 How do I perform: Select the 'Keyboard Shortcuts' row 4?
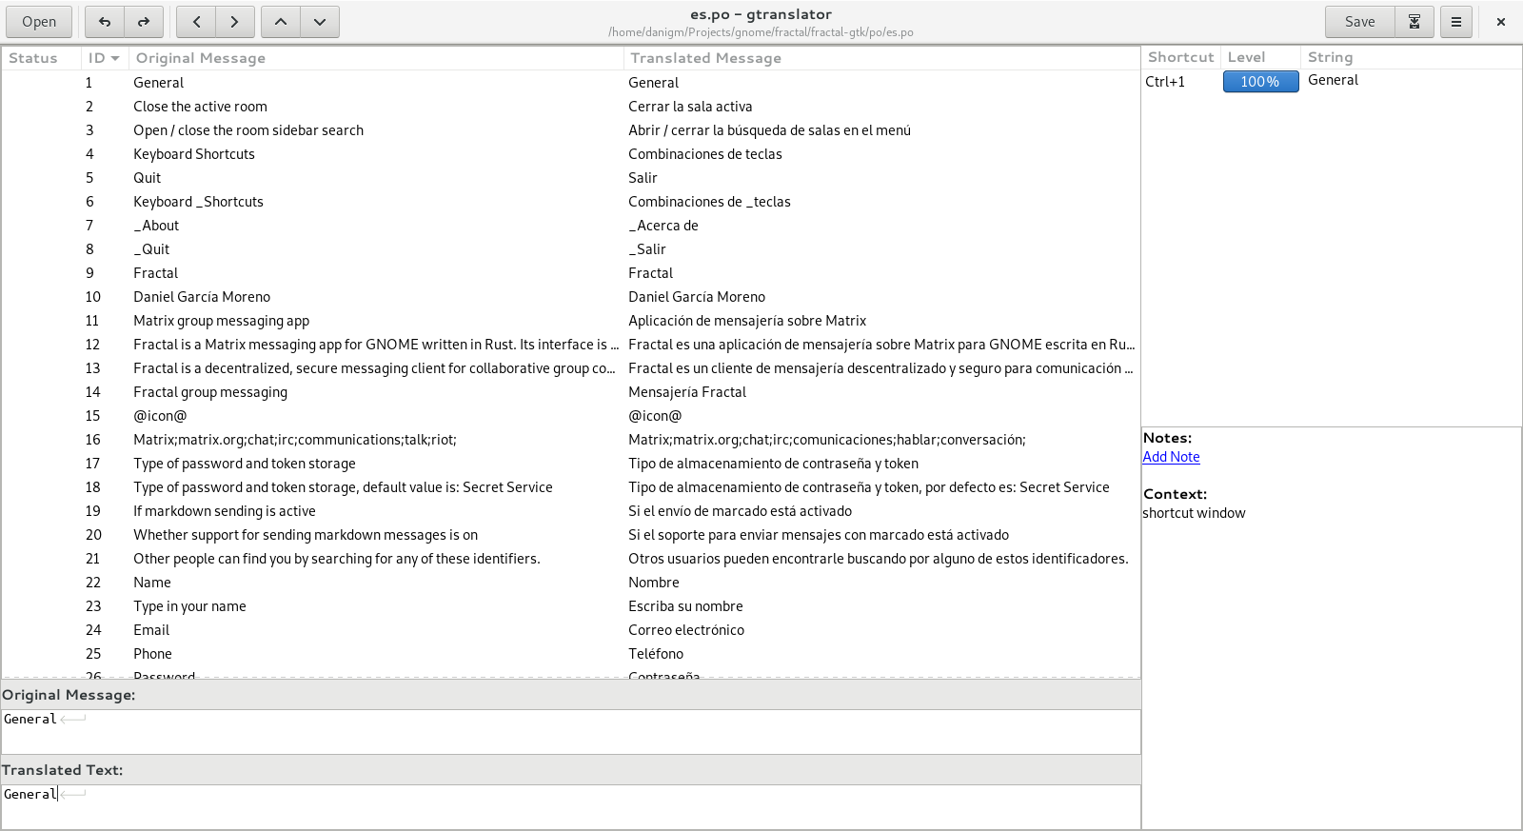point(571,154)
